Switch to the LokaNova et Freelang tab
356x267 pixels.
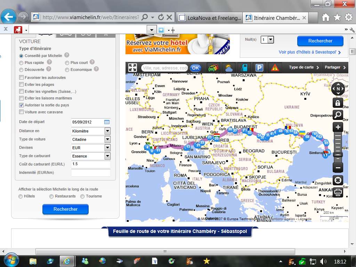pyautogui.click(x=209, y=17)
